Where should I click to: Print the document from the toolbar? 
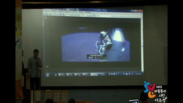(46, 14)
